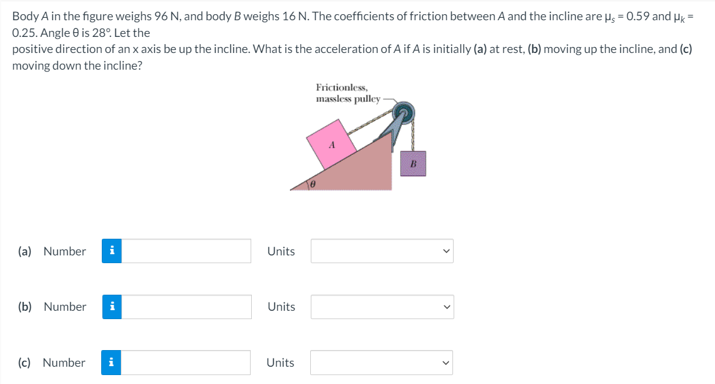Open the Units dropdown for part (b)
The width and height of the screenshot is (715, 384).
click(381, 307)
